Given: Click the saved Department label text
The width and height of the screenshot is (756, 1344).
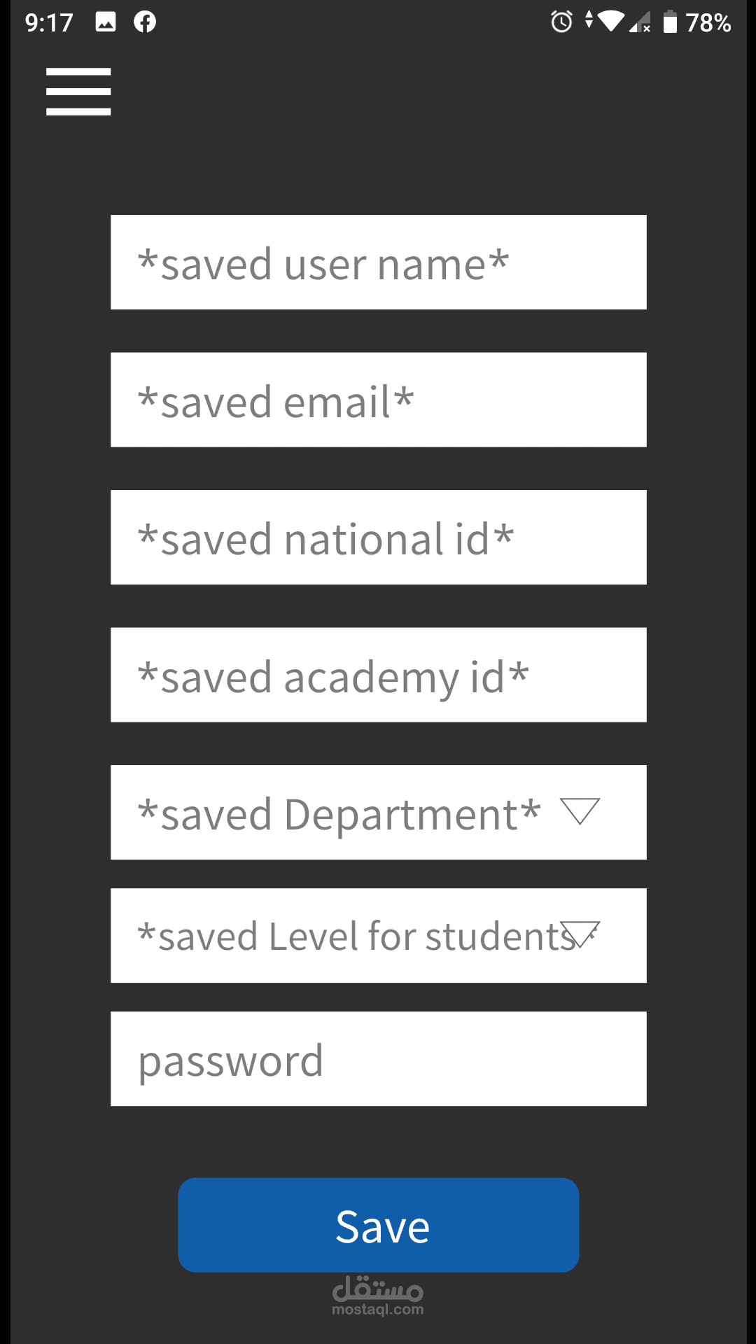Looking at the screenshot, I should tap(339, 814).
